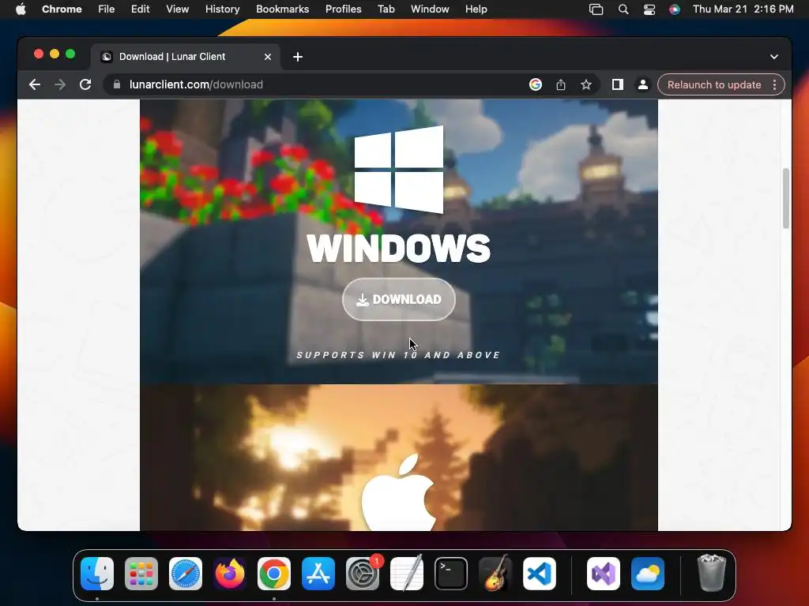Screen dimensions: 809x606
Task: Click Chrome icon in the Dock
Action: [274, 574]
